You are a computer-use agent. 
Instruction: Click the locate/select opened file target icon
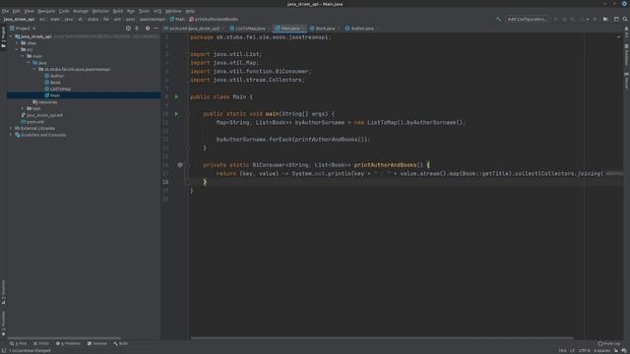pyautogui.click(x=128, y=29)
